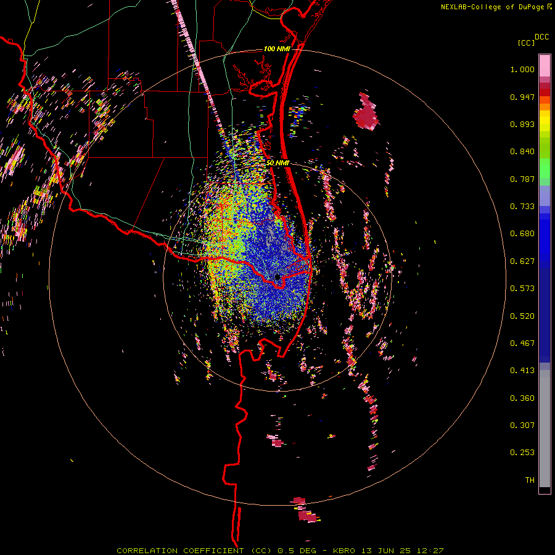Select the 0.893 scale value
Screen dimensions: 555x555
coord(522,124)
